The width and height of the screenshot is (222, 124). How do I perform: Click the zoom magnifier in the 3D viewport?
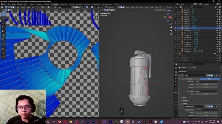[x=171, y=24]
